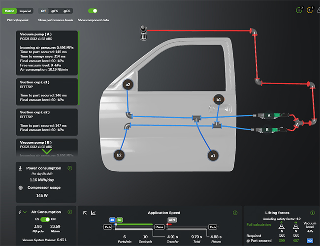Select the upper blue T-connector
The image size is (320, 246).
click(x=196, y=118)
